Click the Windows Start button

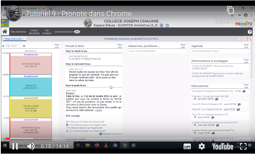point(5,146)
